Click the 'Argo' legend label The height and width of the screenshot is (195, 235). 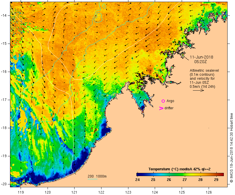(171, 101)
